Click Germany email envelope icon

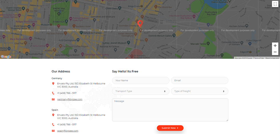tap(53, 99)
